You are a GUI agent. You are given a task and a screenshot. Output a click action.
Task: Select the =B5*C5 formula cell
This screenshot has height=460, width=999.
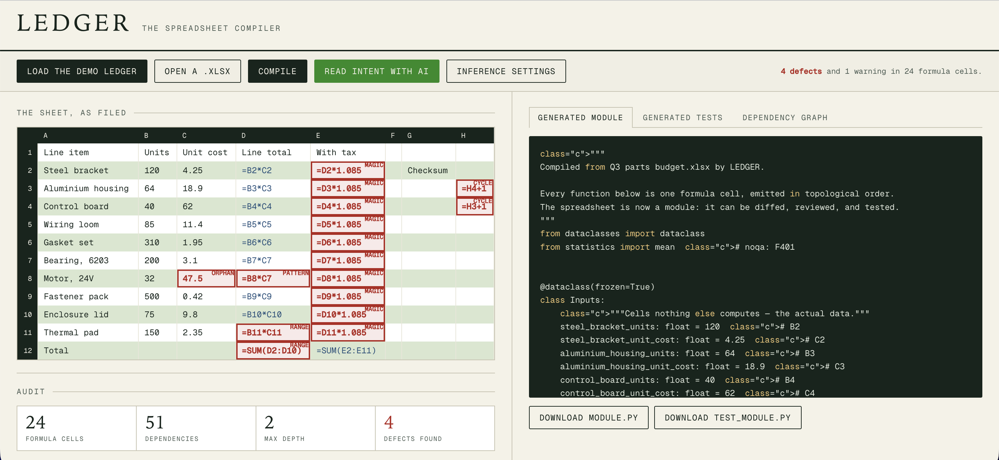(273, 224)
